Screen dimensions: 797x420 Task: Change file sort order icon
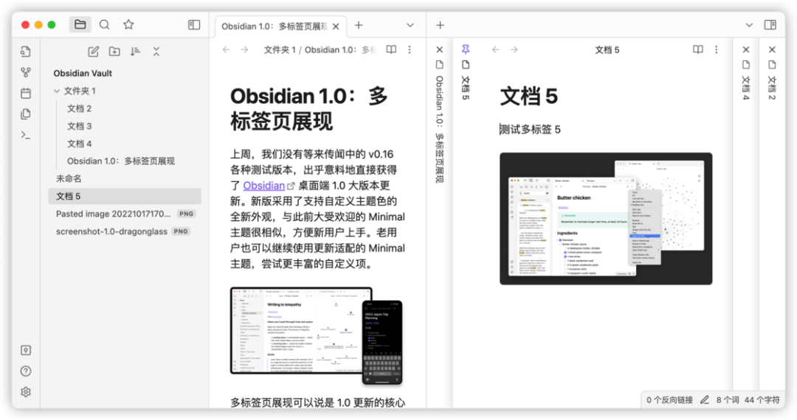[135, 52]
